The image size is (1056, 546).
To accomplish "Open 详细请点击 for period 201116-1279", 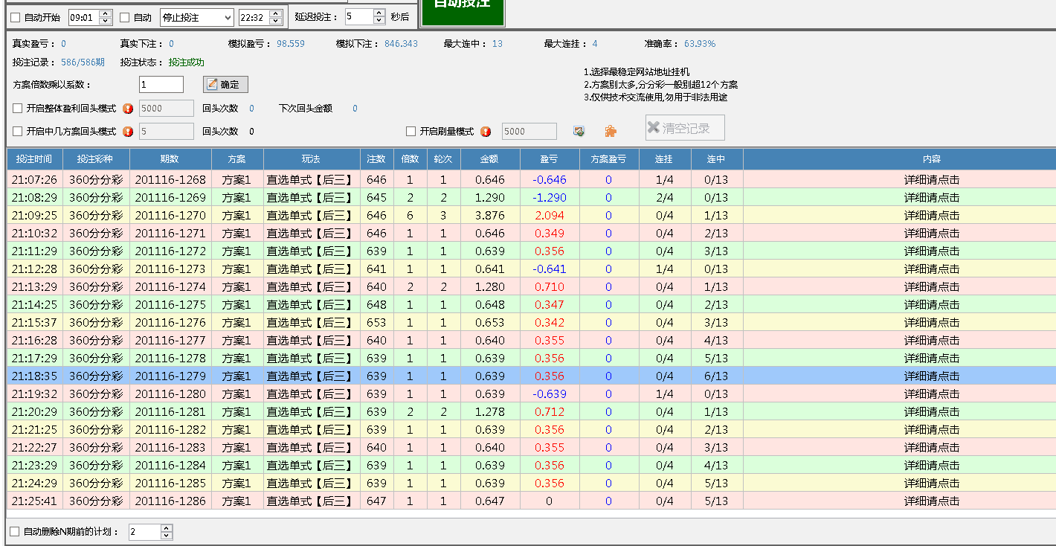I will 932,376.
